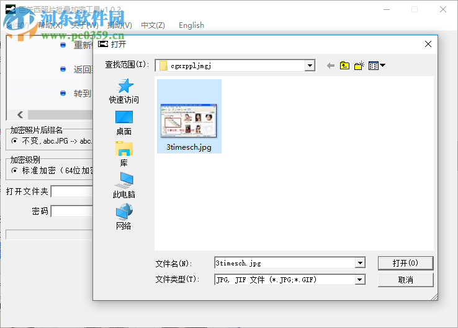The image size is (458, 328).
Task: Open Desktop (桌面) in sidebar
Action: 124,123
